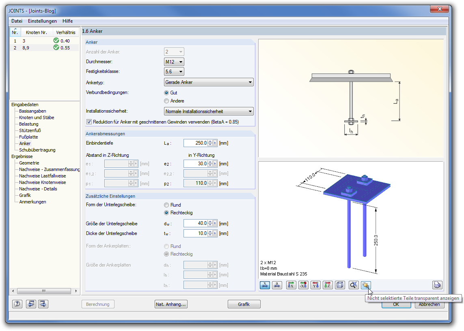The height and width of the screenshot is (331, 464).
Task: Step the washer size dw spinner
Action: (210, 224)
